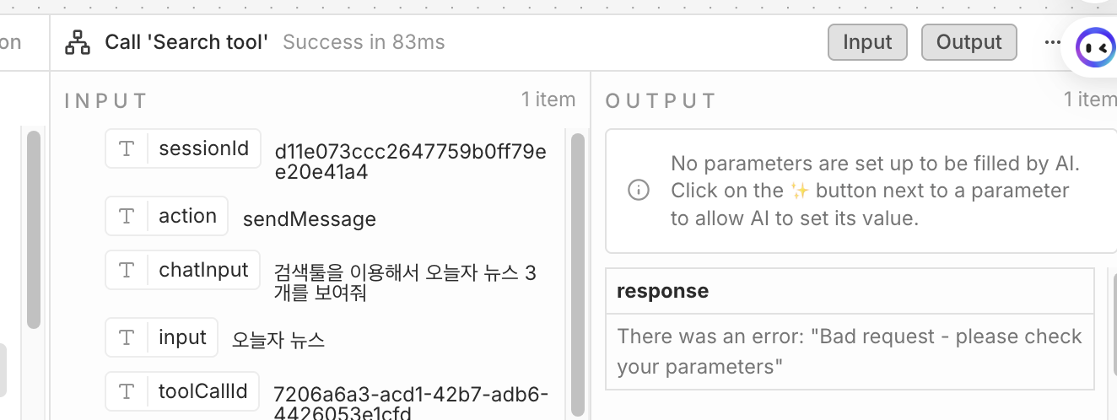Click the input field type icon
1117x420 pixels.
(x=127, y=337)
